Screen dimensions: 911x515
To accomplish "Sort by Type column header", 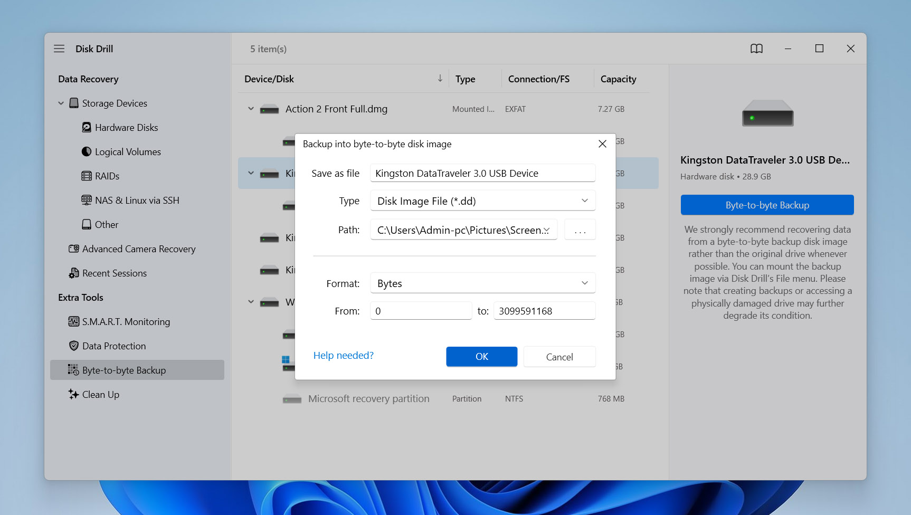I will click(466, 79).
